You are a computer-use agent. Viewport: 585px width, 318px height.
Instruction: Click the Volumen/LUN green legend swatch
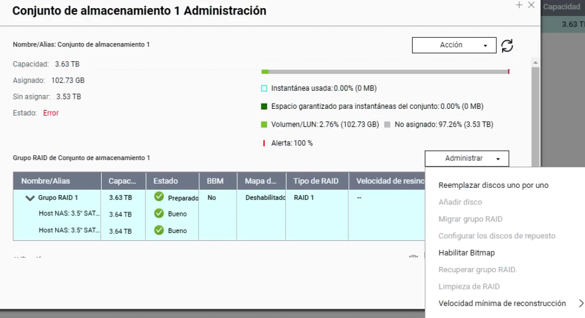coord(264,124)
